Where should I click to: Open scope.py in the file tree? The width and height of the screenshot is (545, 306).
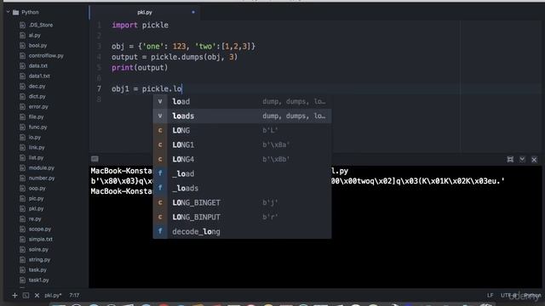(x=40, y=229)
